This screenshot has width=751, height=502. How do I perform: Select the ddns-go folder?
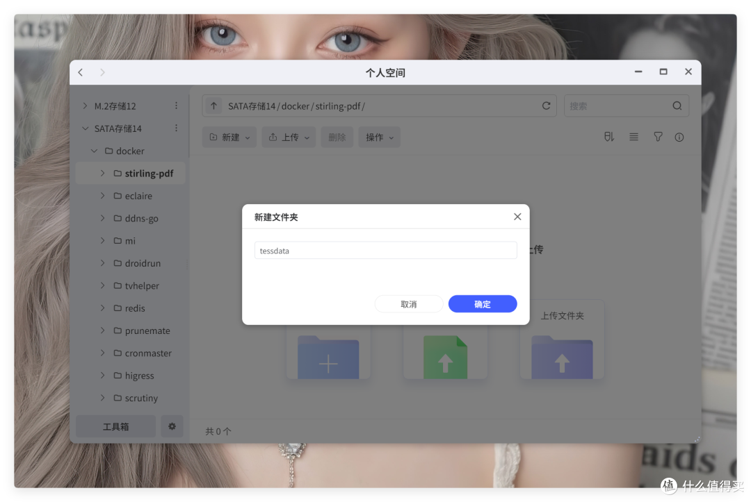pyautogui.click(x=136, y=218)
